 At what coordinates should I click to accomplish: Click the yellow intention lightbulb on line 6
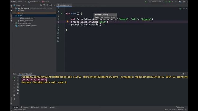pyautogui.click(x=67, y=22)
